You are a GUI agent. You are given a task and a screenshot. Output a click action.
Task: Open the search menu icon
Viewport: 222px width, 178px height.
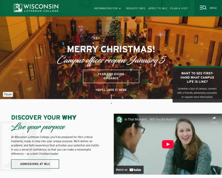coord(203,8)
